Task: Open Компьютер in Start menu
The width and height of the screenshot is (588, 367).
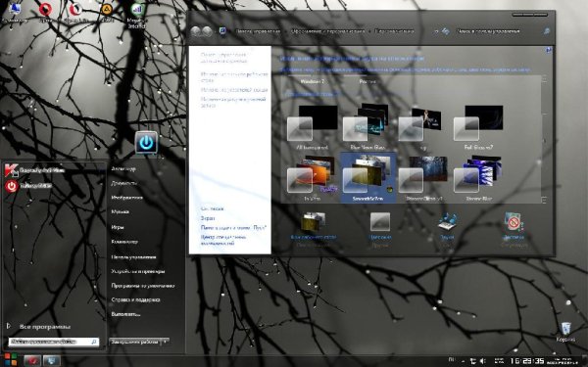Action: point(124,242)
